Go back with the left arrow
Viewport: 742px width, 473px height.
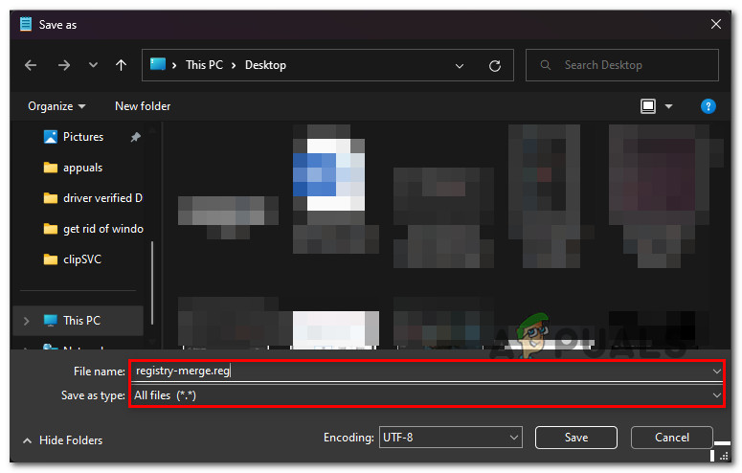pos(31,65)
